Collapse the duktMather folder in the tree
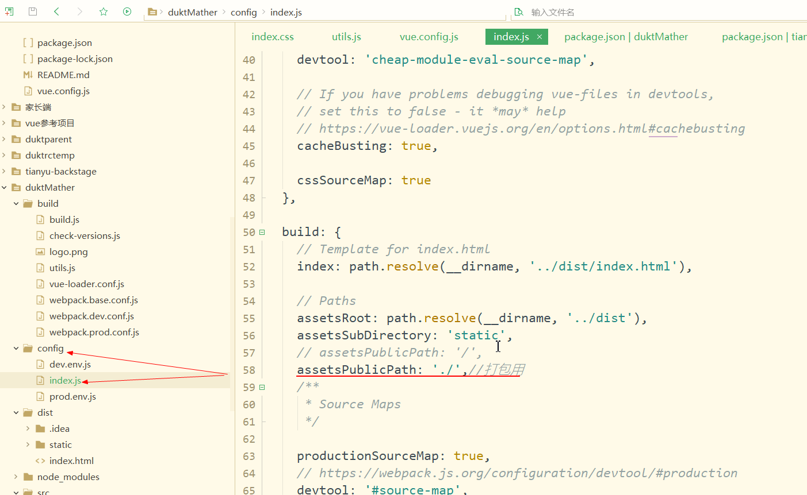807x495 pixels. (x=4, y=187)
